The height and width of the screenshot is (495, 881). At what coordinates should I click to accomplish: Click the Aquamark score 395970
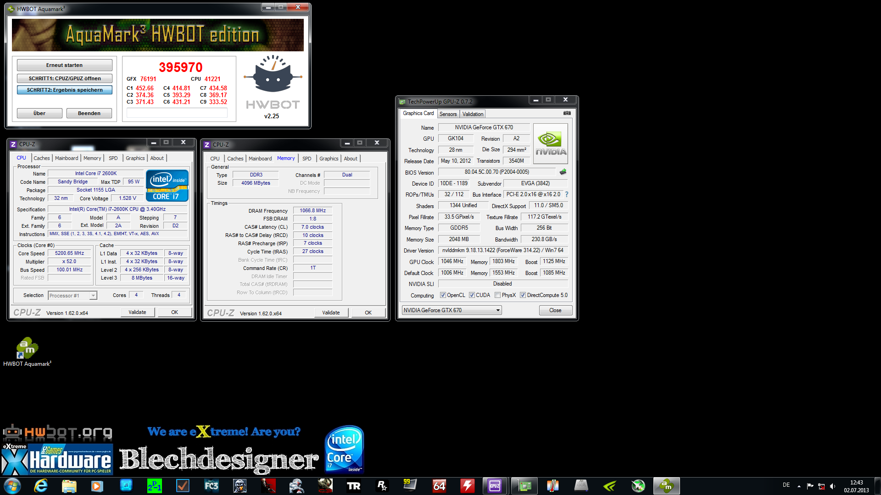point(181,67)
